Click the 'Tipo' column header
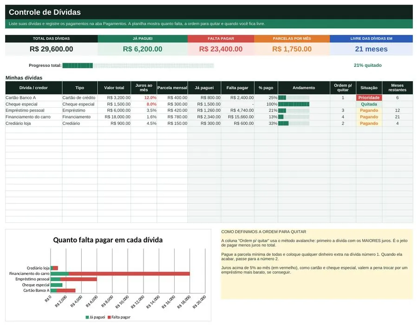Viewport: 418px width, 326px height. tap(80, 88)
